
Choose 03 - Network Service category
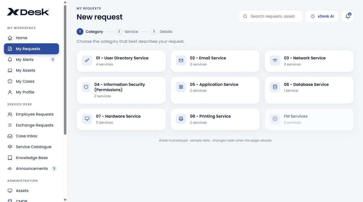click(309, 61)
